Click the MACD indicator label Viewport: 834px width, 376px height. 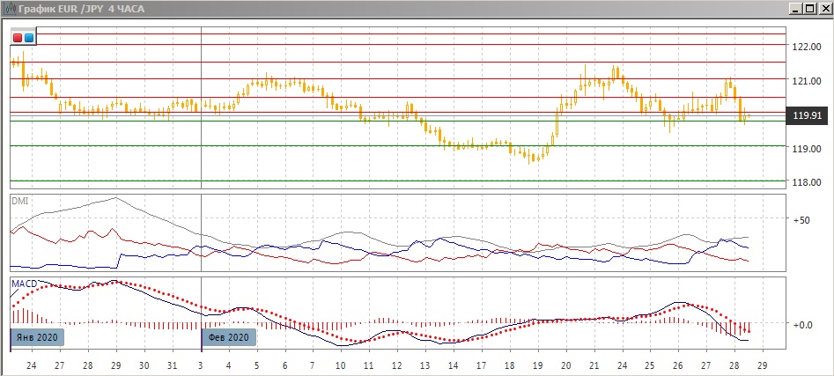[x=23, y=283]
